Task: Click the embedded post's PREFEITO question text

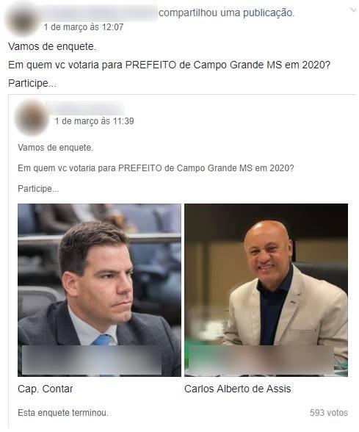Action: pos(156,168)
